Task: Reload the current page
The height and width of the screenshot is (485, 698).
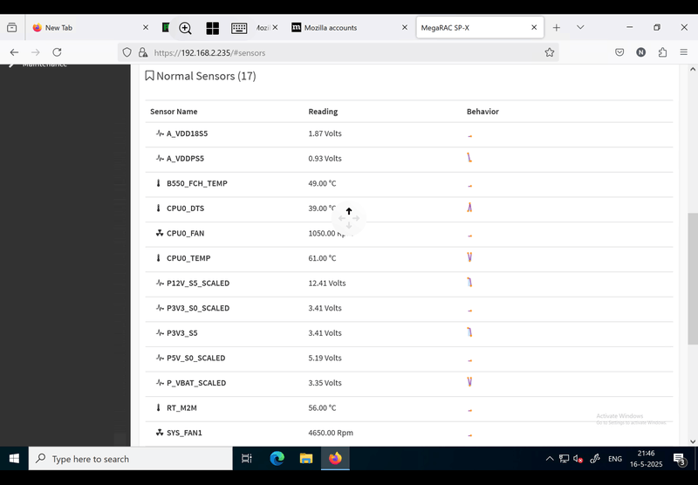Action: [57, 52]
